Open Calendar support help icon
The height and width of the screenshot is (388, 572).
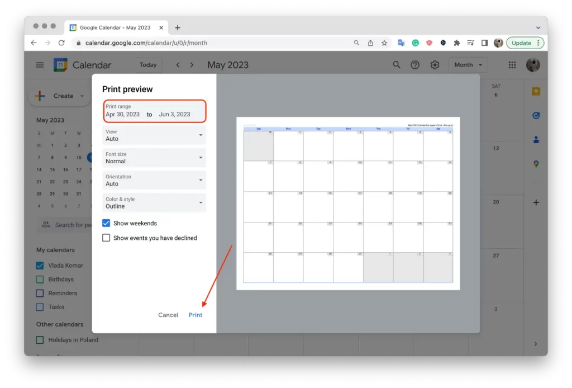pos(415,65)
